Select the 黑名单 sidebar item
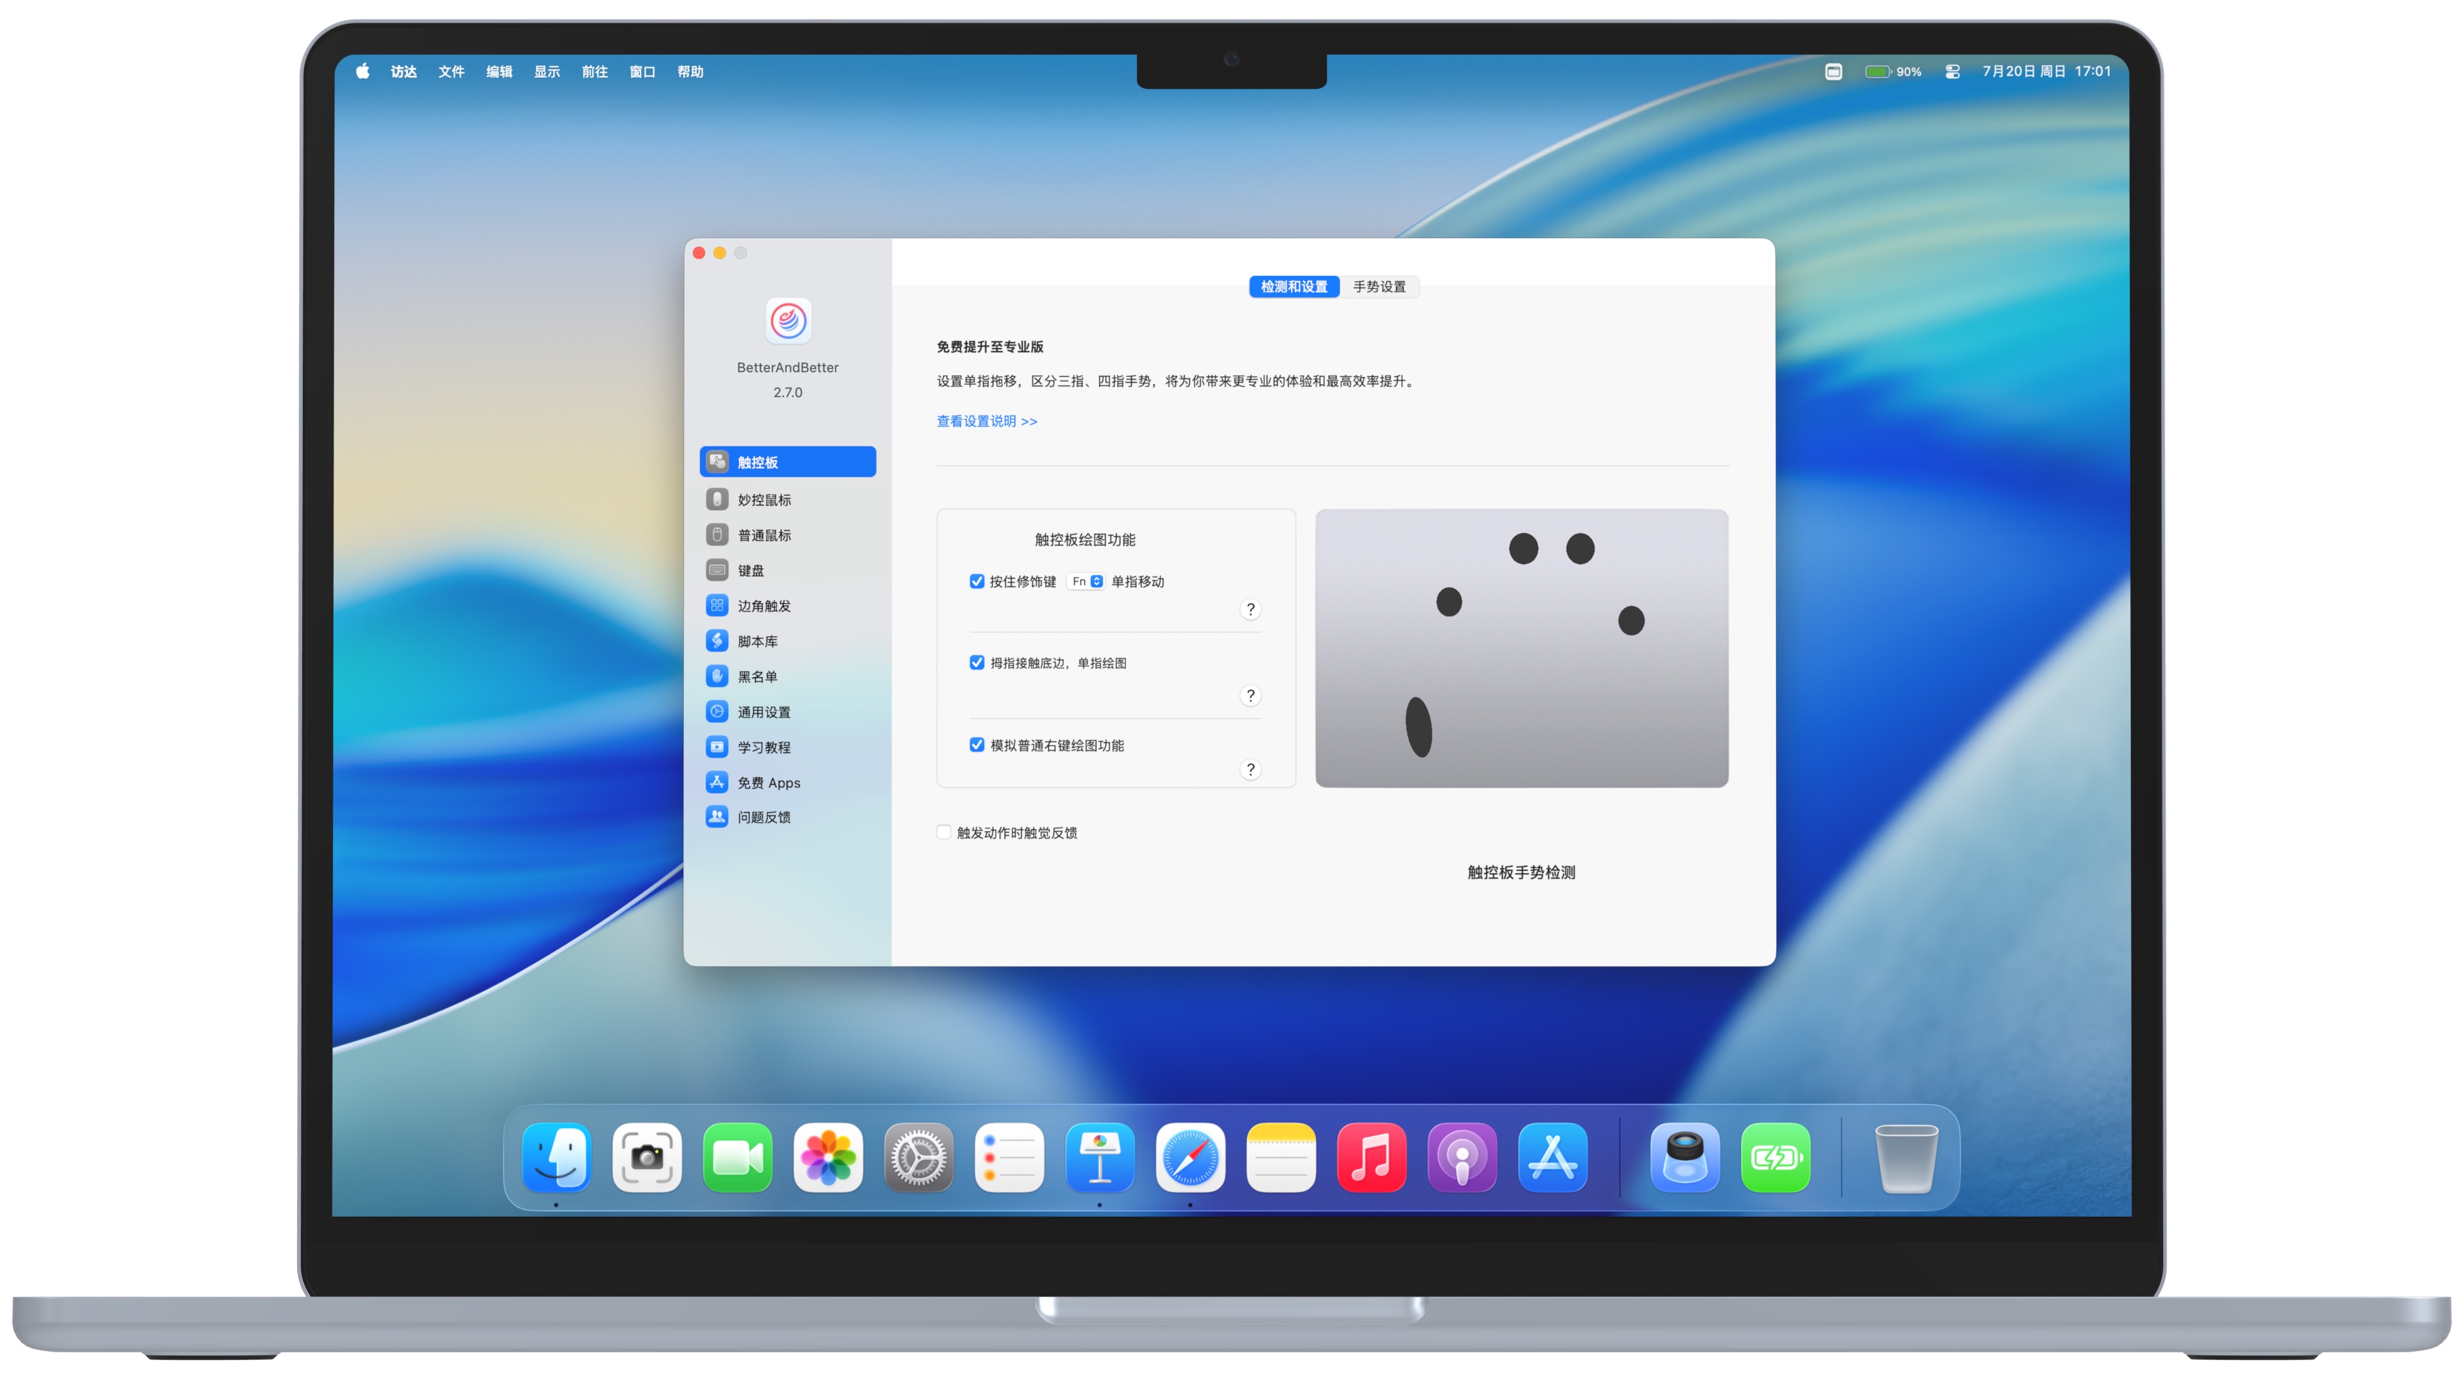The width and height of the screenshot is (2464, 1386). 757,676
